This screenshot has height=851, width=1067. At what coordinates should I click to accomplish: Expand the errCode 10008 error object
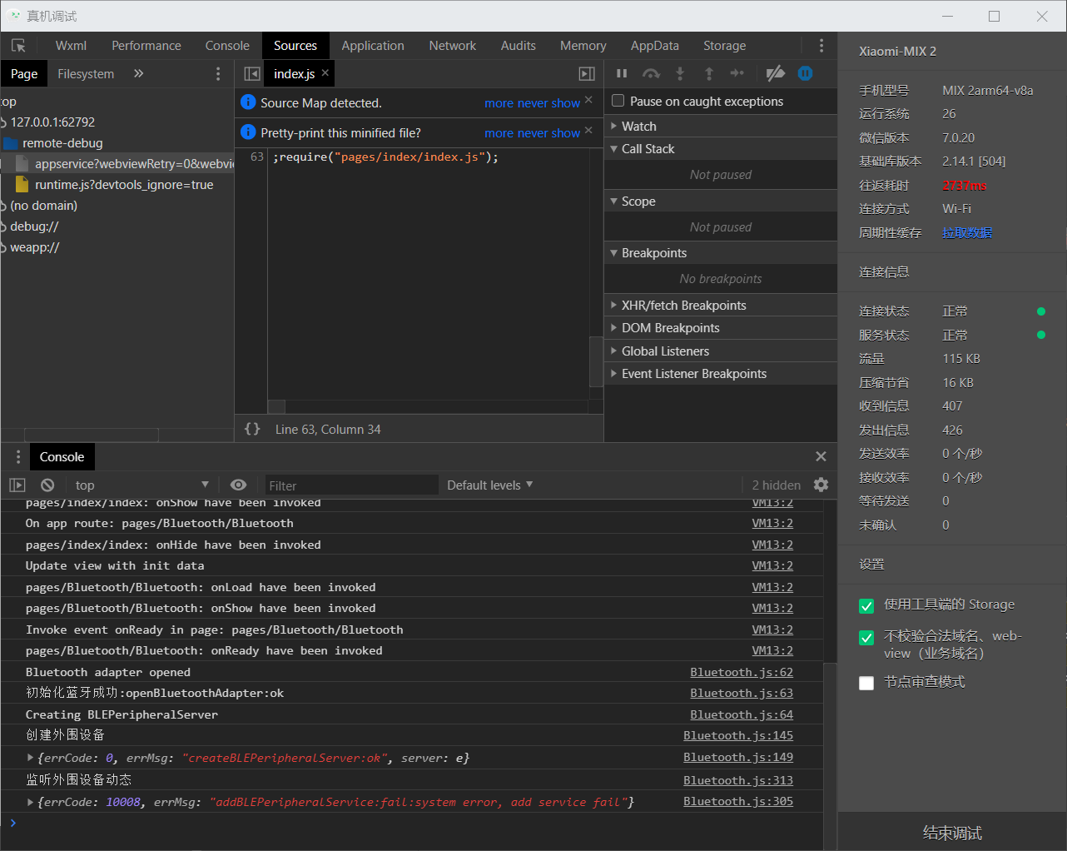tap(31, 802)
